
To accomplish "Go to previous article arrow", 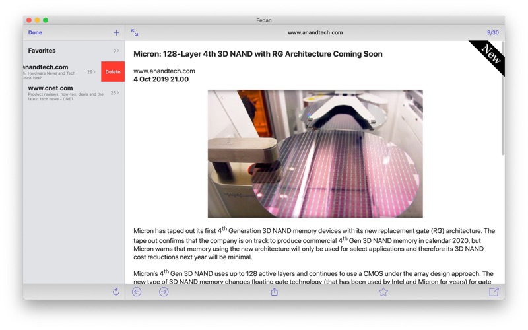I will pos(137,292).
